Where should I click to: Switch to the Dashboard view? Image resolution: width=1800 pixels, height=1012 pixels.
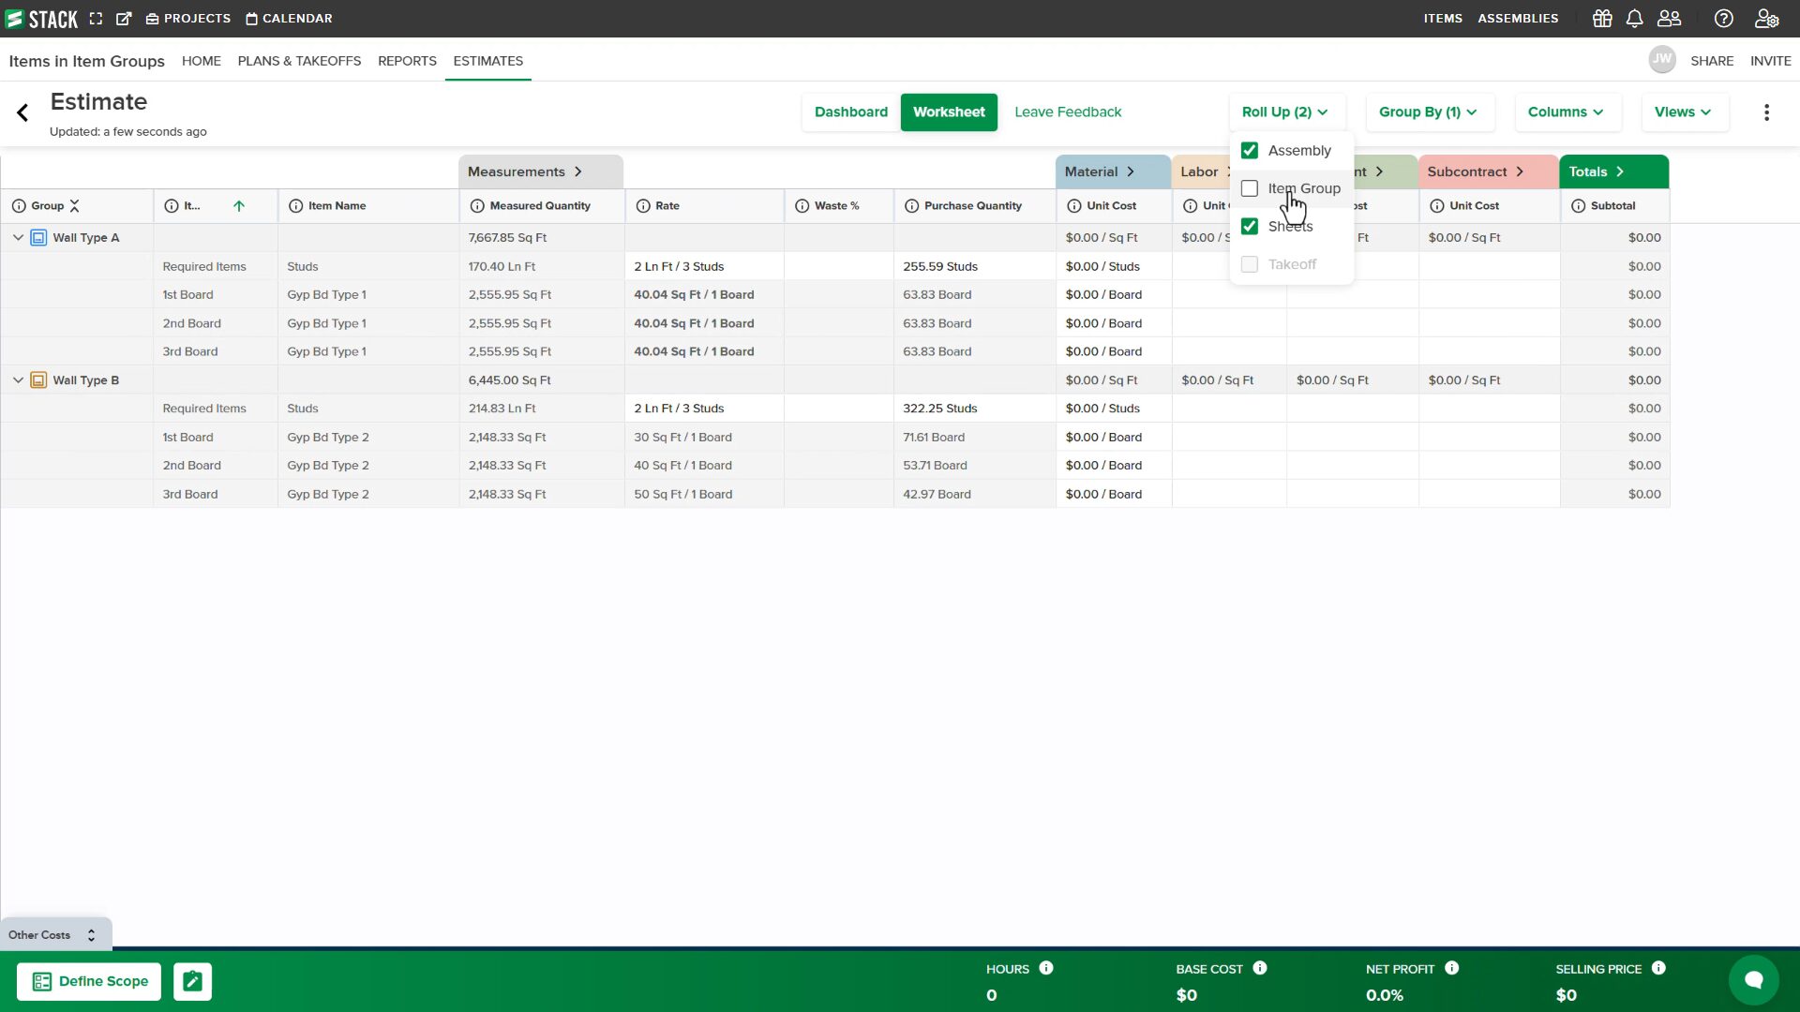850,112
